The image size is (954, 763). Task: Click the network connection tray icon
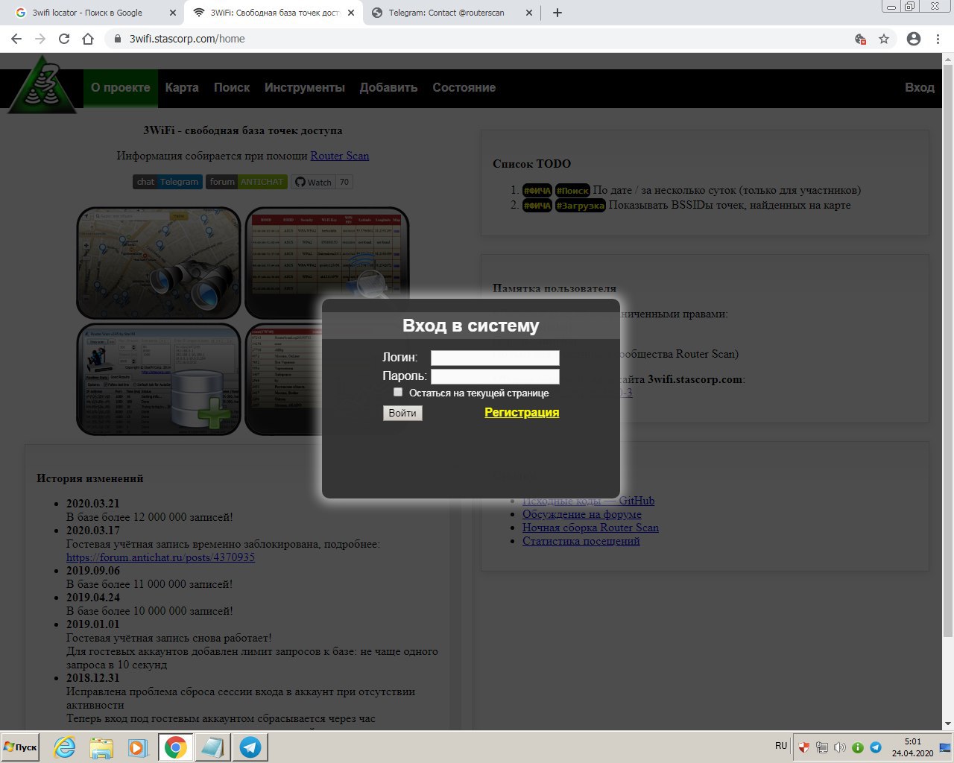(x=822, y=747)
